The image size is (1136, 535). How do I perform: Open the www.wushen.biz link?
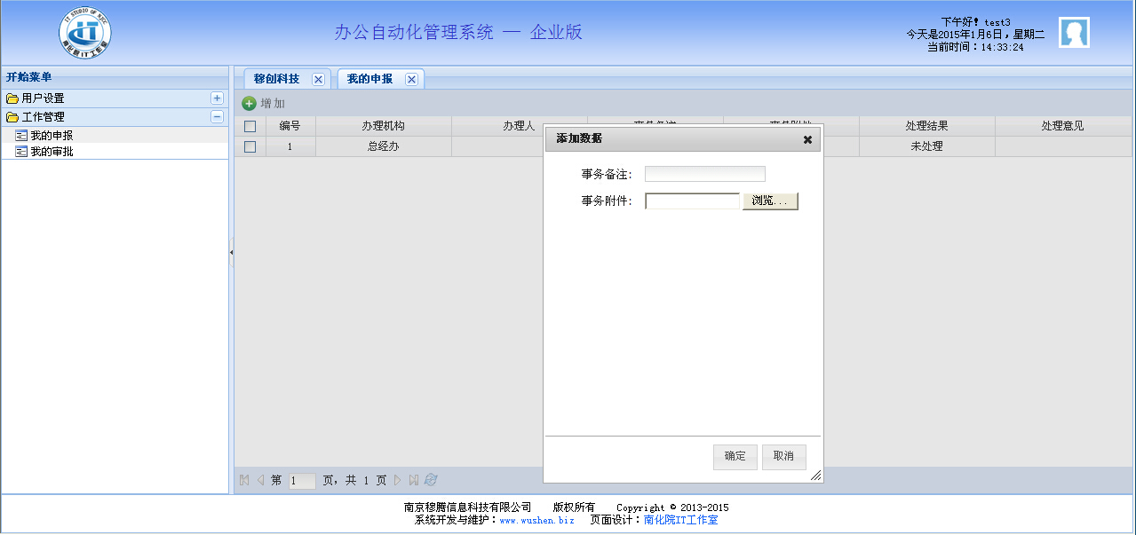pyautogui.click(x=536, y=521)
